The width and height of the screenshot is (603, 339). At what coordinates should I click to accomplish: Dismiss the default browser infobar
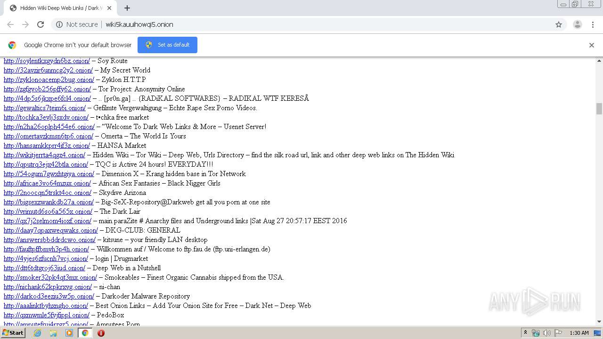point(592,45)
